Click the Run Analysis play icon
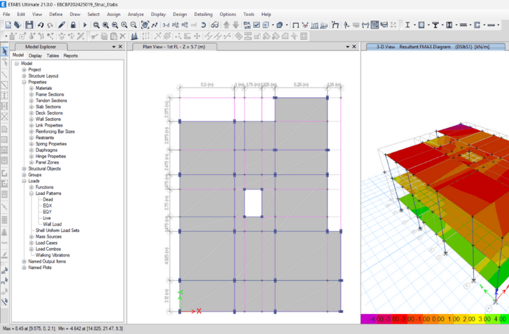509x334 pixels. click(85, 25)
